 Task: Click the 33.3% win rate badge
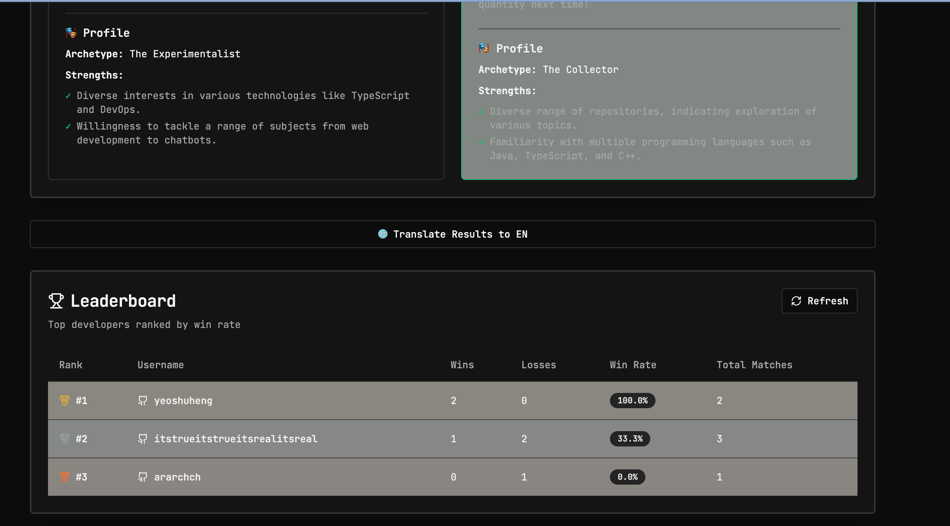[629, 439]
